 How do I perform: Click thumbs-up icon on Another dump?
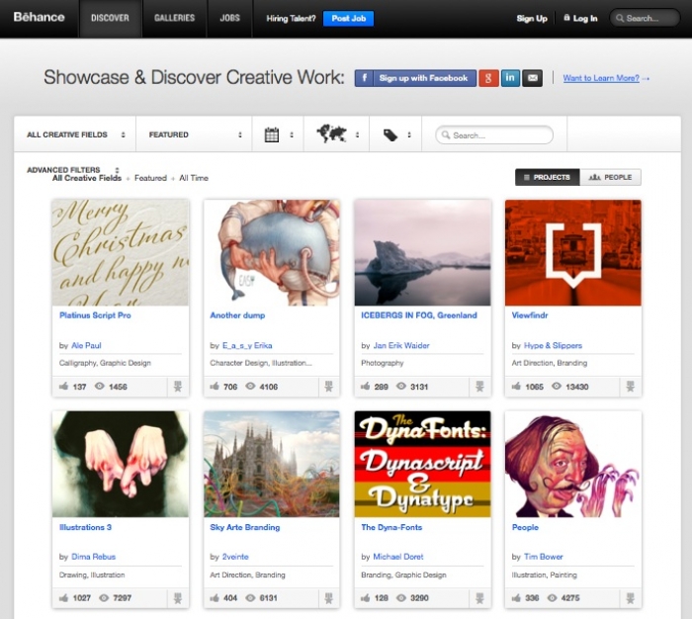pyautogui.click(x=215, y=387)
